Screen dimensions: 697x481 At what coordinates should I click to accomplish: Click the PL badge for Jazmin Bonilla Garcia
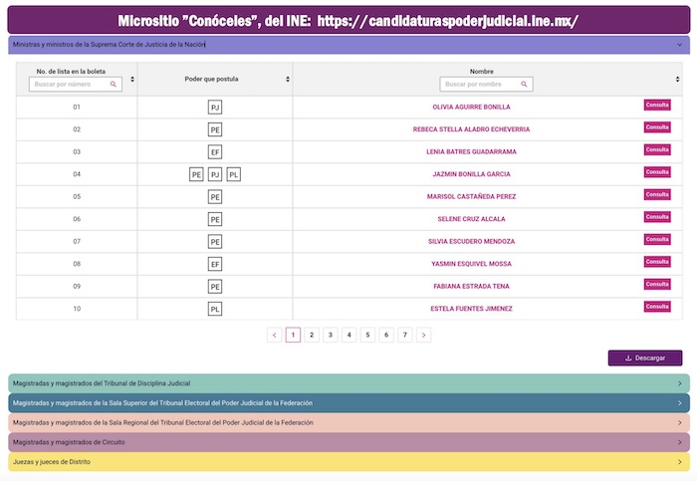(233, 174)
